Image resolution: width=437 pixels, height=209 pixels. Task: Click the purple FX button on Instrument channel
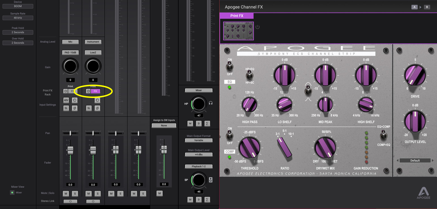[x=96, y=91]
